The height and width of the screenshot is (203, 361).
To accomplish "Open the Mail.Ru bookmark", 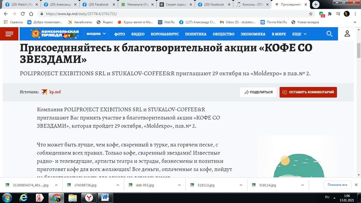I will [x=166, y=22].
